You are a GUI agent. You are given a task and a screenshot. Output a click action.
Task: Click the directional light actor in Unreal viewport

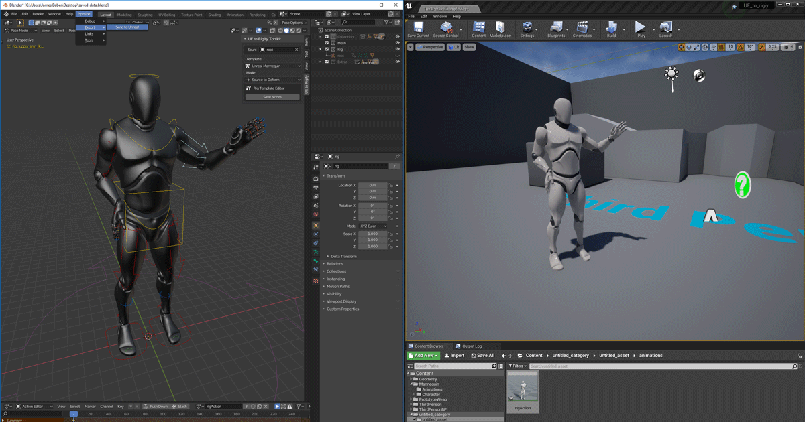(x=672, y=74)
